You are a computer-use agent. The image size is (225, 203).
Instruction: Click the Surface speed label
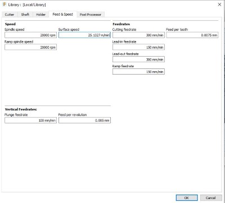69,30
